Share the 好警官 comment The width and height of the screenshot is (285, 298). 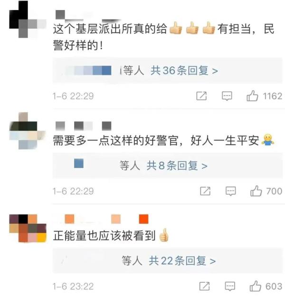point(205,191)
